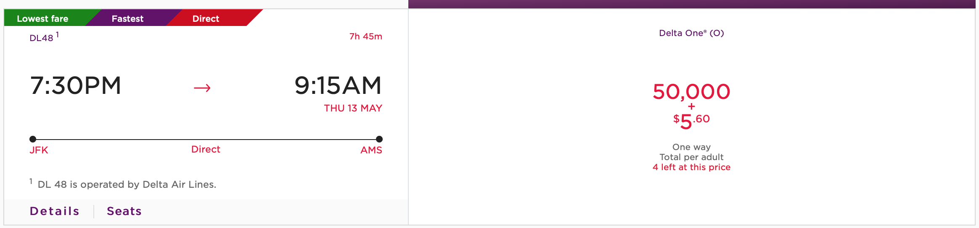The width and height of the screenshot is (979, 228).
Task: Click the $5.60 tax amount
Action: click(691, 121)
